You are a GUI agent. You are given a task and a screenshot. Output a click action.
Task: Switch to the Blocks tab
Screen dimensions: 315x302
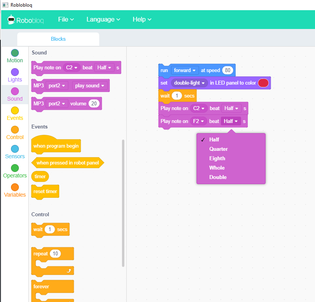(58, 39)
